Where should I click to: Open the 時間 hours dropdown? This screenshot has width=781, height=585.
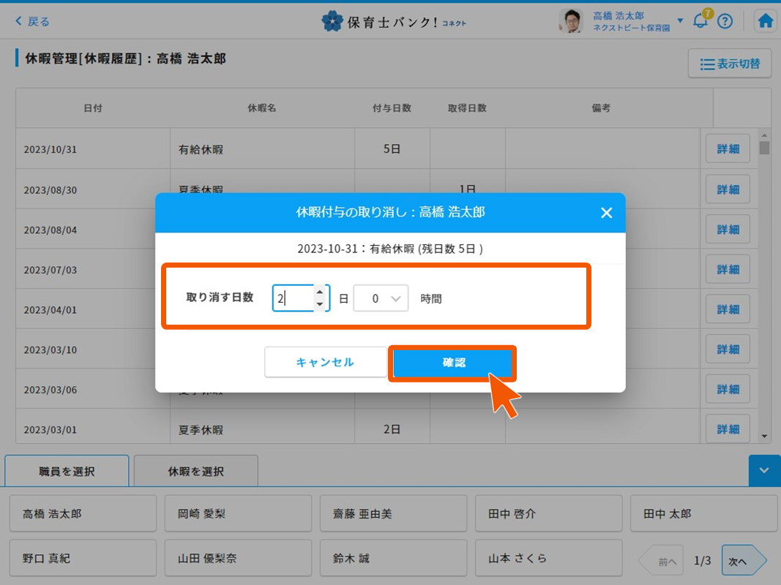[381, 298]
